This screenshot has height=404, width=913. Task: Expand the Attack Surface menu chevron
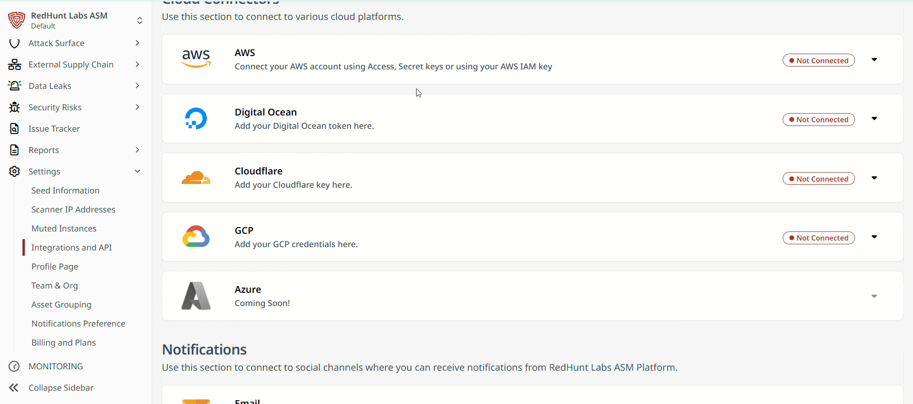tap(137, 43)
